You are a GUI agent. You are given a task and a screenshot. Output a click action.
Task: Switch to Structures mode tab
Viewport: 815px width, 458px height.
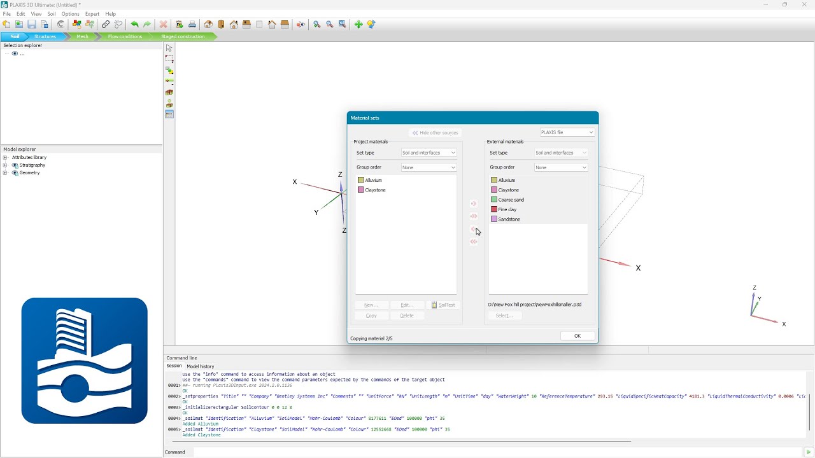(45, 36)
